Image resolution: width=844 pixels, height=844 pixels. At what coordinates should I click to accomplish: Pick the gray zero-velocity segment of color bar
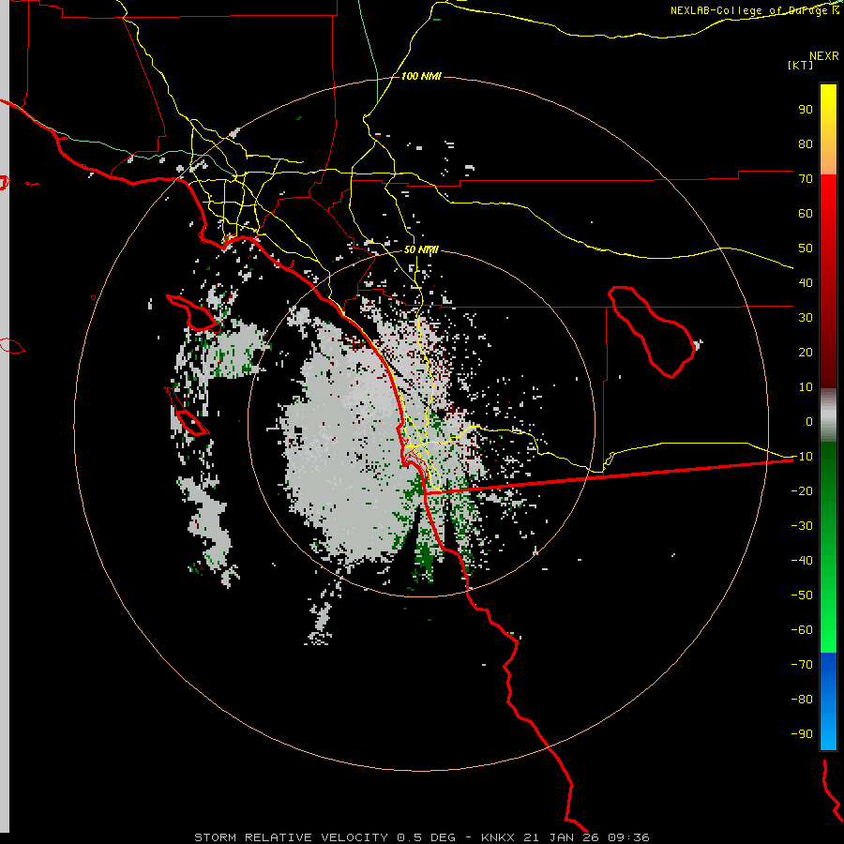[828, 415]
